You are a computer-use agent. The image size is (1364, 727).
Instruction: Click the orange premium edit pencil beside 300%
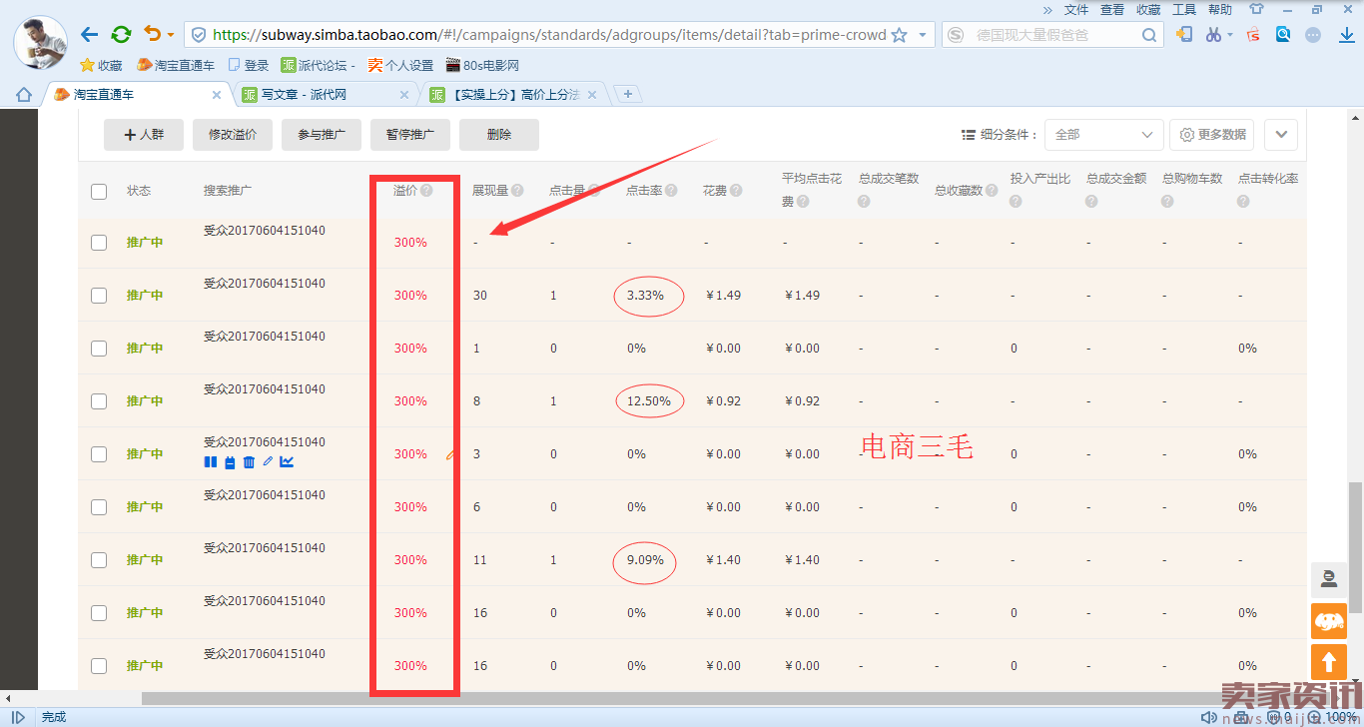click(450, 453)
